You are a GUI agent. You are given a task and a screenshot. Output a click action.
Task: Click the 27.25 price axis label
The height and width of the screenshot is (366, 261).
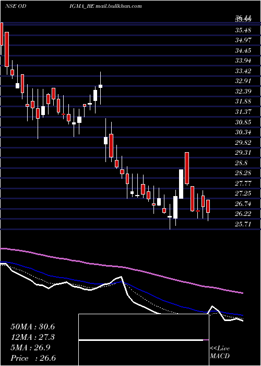click(243, 193)
